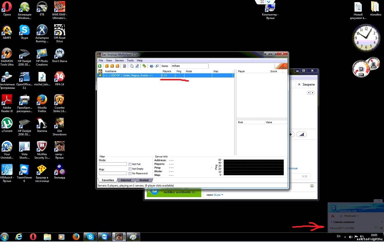Collapse the Список сеансов section in TeamViewer

[331, 222]
